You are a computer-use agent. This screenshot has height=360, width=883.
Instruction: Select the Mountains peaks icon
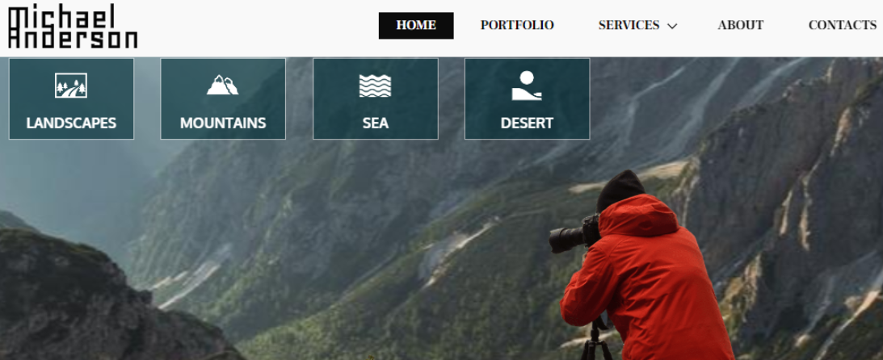click(222, 85)
